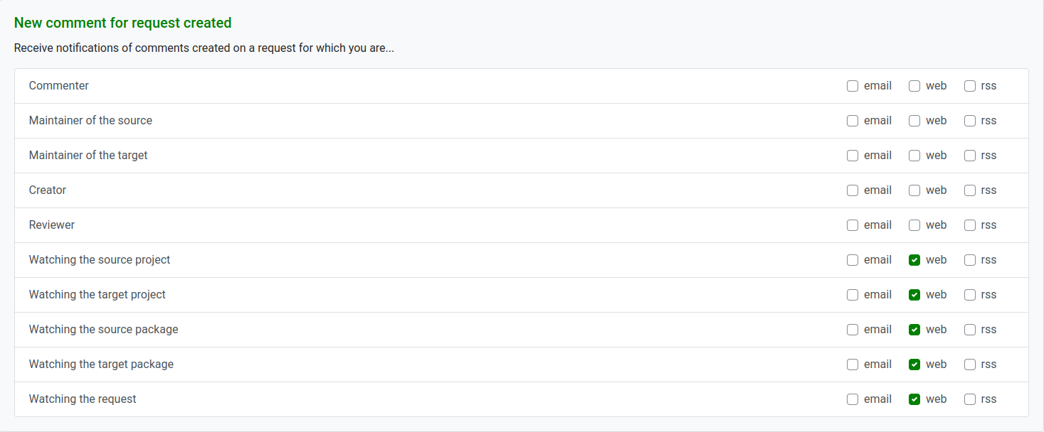
Task: Uncheck web for Watching the source project
Action: click(x=914, y=260)
